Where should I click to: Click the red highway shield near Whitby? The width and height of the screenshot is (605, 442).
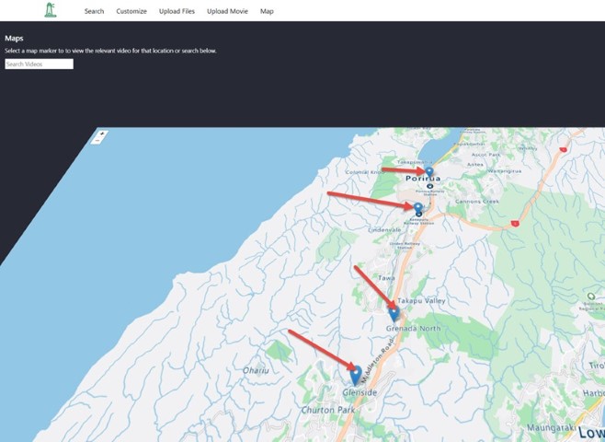563,148
